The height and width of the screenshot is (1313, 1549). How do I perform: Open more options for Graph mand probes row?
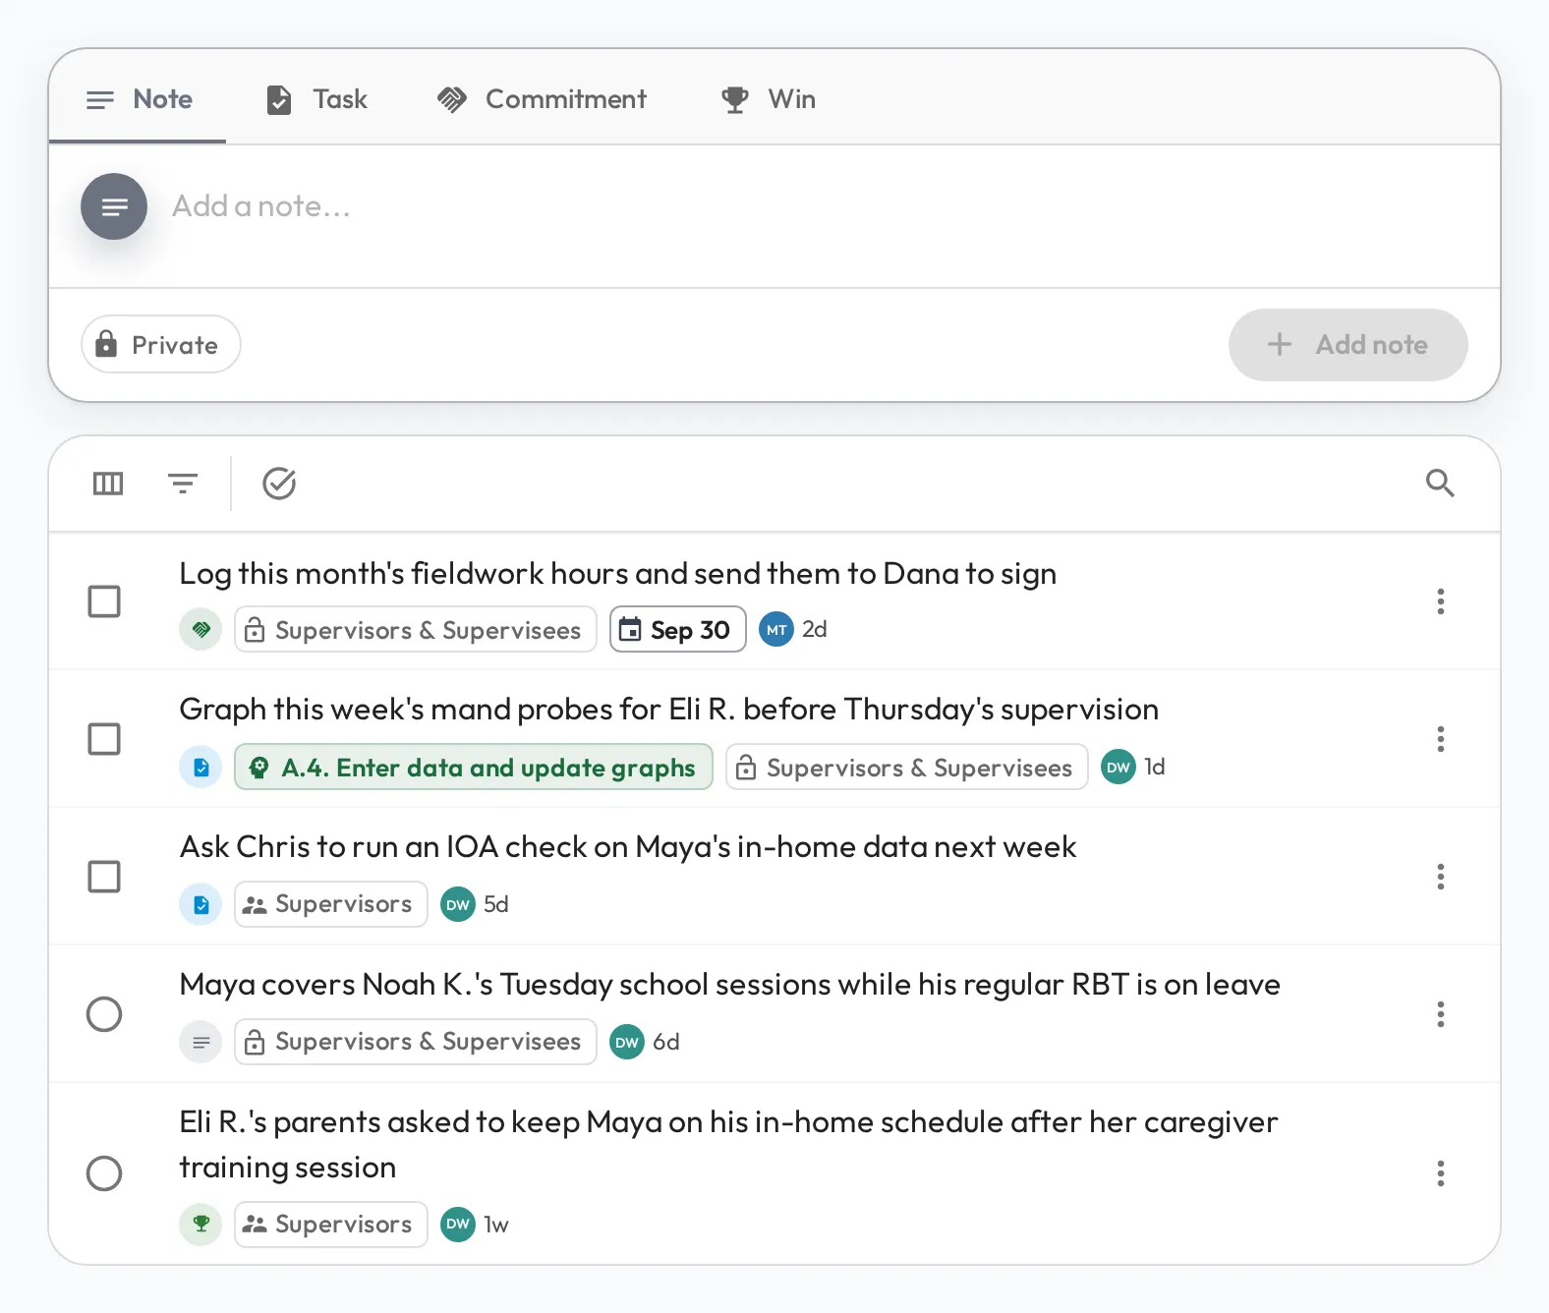1441,738
